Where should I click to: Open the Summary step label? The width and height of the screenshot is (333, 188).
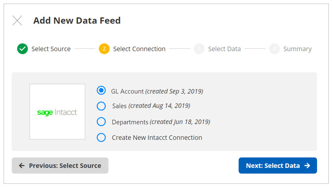[297, 49]
